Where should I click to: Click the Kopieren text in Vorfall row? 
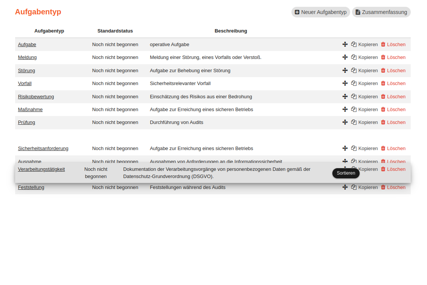368,83
